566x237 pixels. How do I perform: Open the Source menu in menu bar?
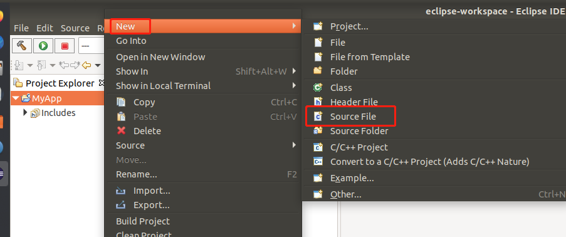point(75,28)
